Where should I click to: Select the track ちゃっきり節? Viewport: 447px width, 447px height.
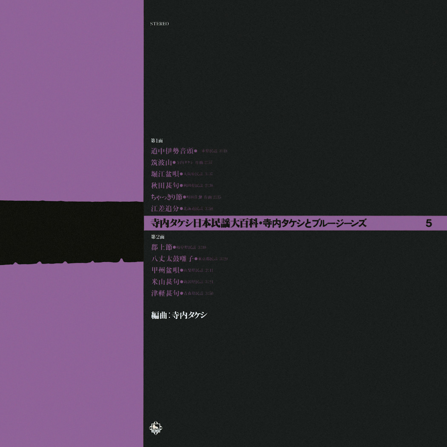[x=166, y=197]
